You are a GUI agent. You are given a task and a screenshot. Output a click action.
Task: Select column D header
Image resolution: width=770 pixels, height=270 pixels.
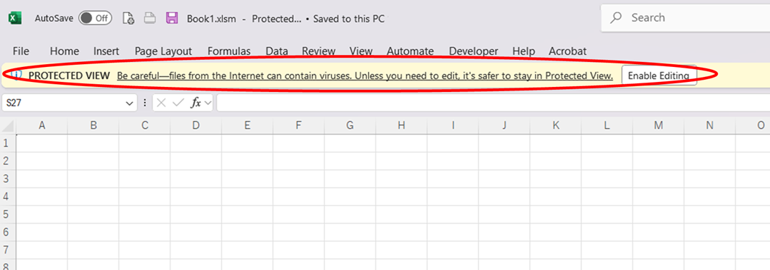[x=196, y=125]
